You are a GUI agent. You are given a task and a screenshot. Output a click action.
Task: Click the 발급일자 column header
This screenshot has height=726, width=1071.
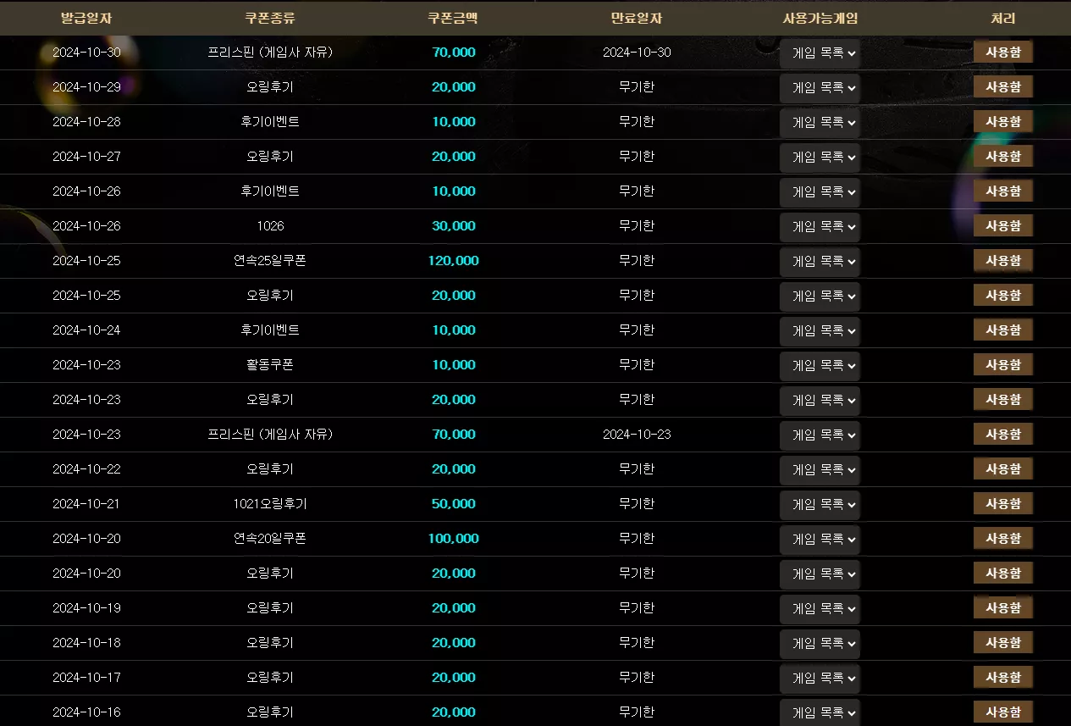pyautogui.click(x=86, y=18)
